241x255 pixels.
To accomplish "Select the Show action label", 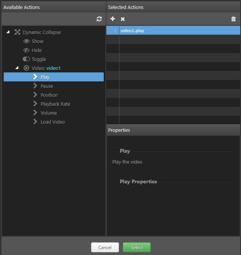I will coord(38,41).
